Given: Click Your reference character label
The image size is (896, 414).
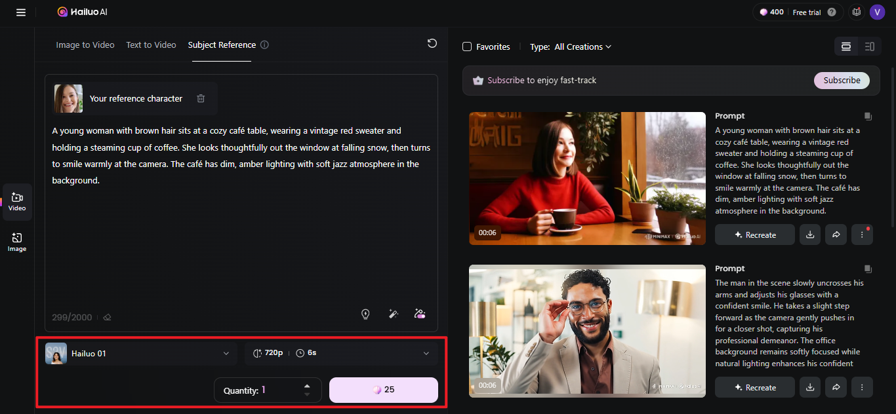Looking at the screenshot, I should [x=136, y=98].
